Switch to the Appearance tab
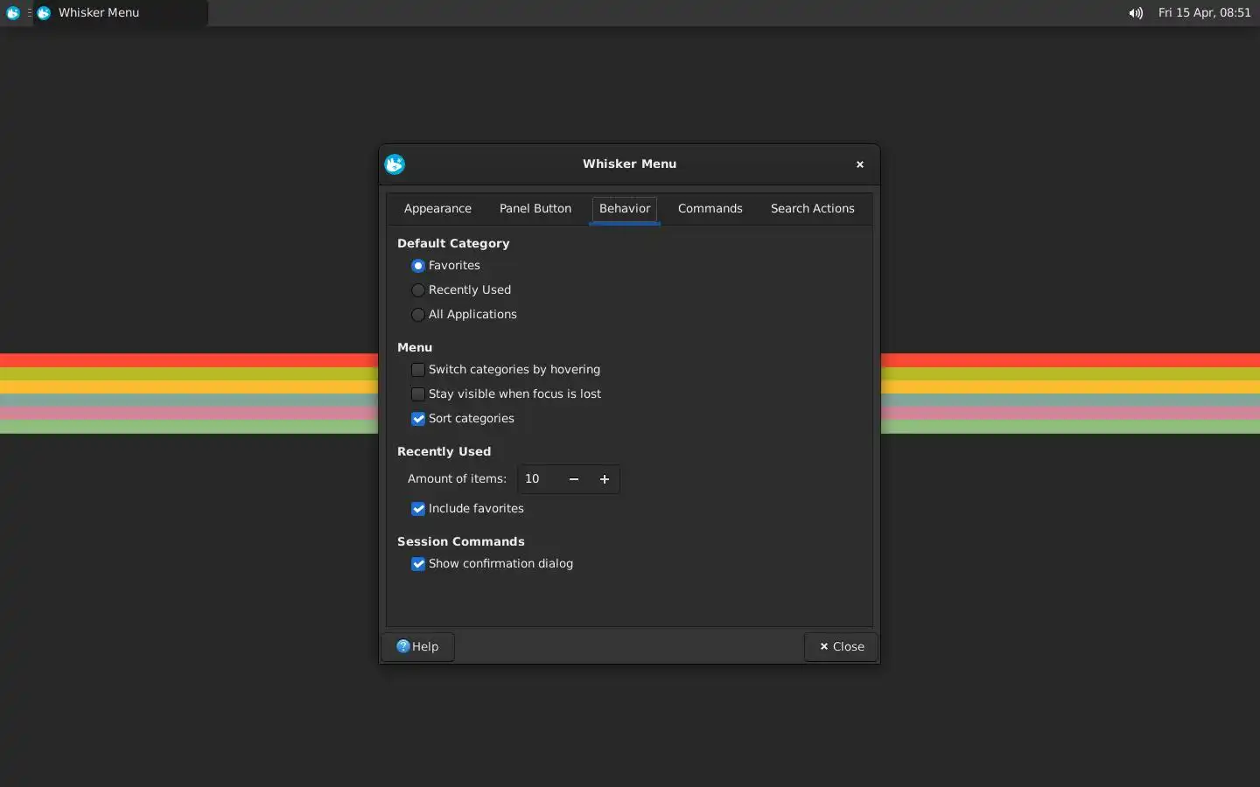 (437, 209)
